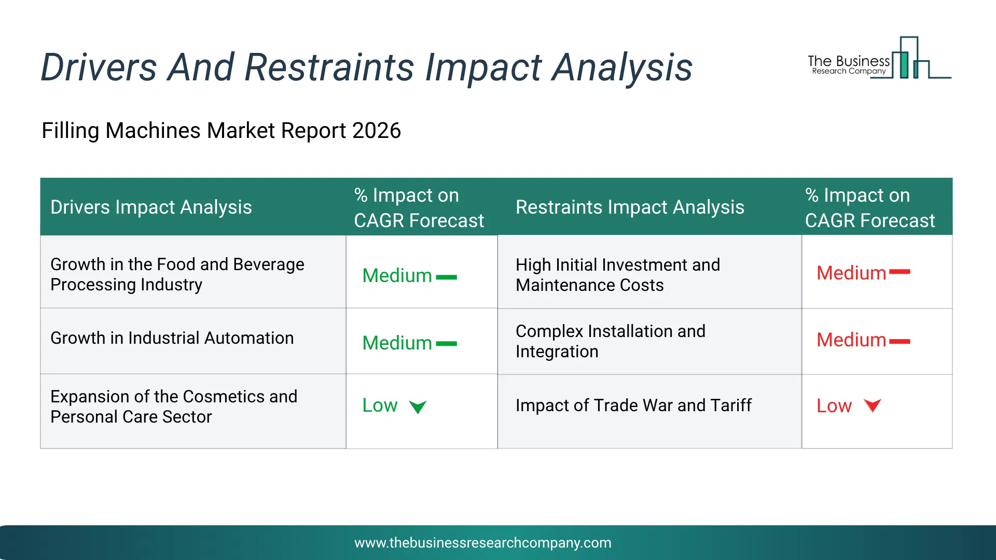
Task: Click green Medium text in Food and Beverage row
Action: point(397,275)
